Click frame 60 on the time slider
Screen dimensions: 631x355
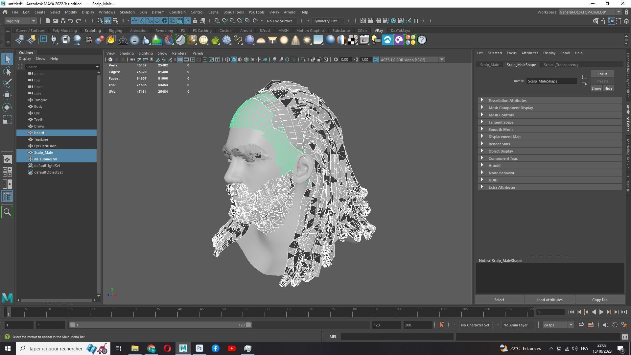[267, 312]
